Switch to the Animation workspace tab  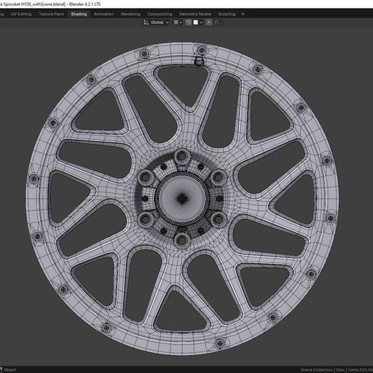(103, 14)
